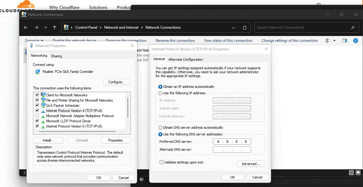Open the layout view dropdown arrow
The image size is (363, 187).
point(334,40)
